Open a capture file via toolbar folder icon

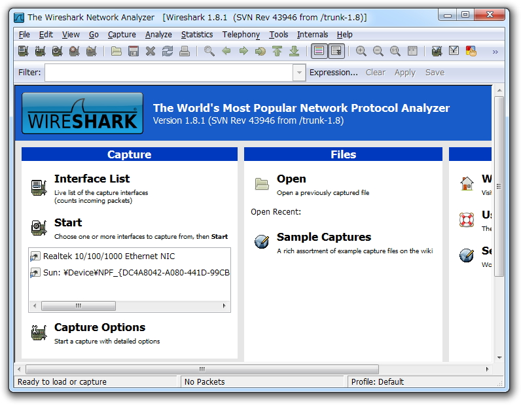pos(116,51)
